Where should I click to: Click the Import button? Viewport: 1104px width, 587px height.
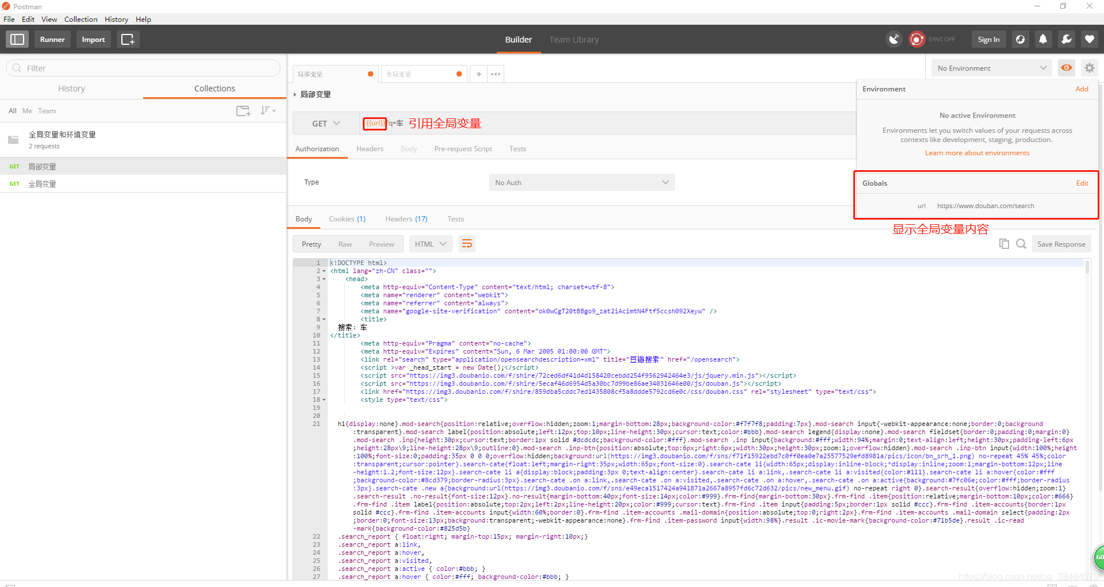pyautogui.click(x=93, y=39)
